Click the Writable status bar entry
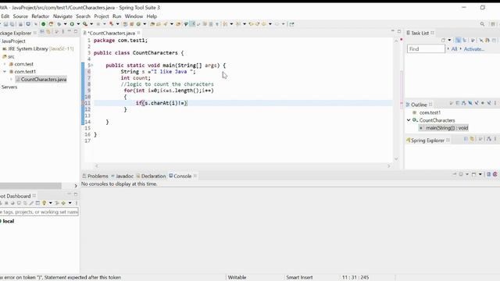Viewport: 500px width, 281px height. 237,278
